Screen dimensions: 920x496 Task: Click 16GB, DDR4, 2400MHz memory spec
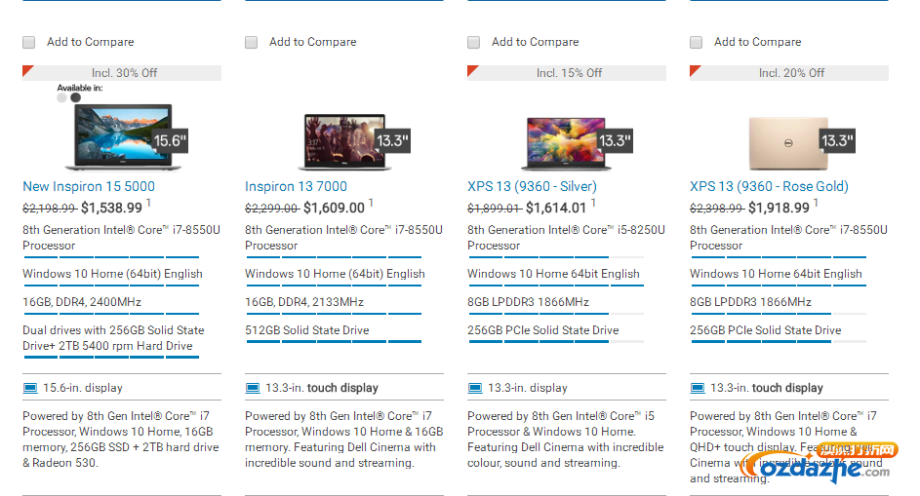click(x=82, y=302)
